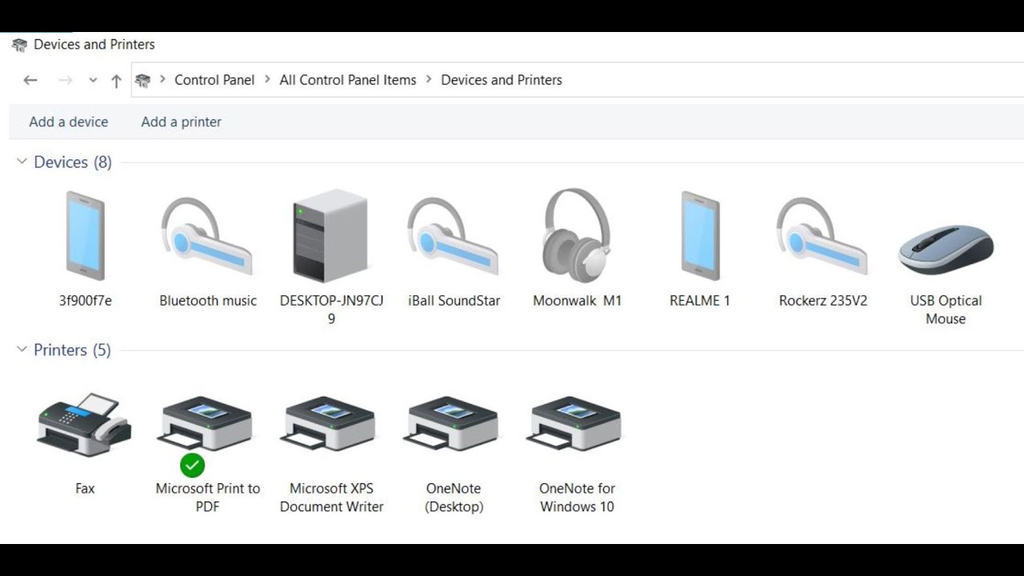Go forward with the right arrow button

[66, 80]
